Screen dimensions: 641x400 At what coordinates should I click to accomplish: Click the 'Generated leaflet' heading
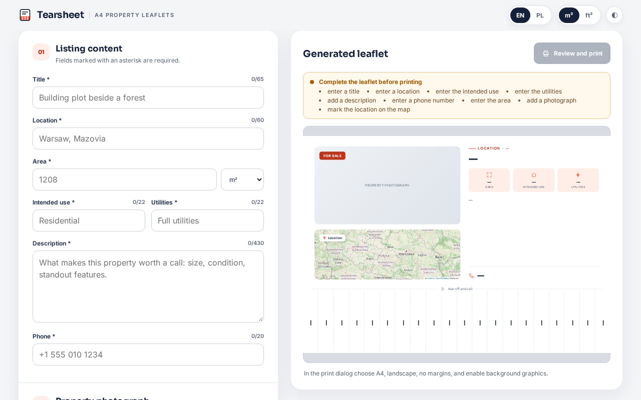[346, 53]
